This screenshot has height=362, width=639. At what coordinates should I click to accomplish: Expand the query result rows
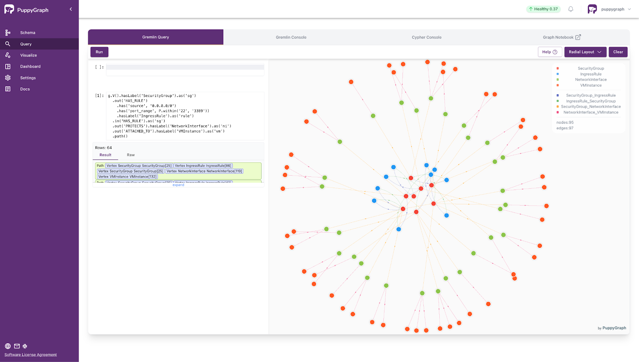point(178,185)
